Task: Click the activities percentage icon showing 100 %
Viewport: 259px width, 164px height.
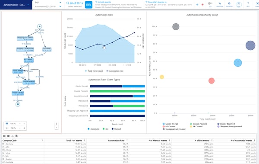Action: pyautogui.click(x=7, y=124)
